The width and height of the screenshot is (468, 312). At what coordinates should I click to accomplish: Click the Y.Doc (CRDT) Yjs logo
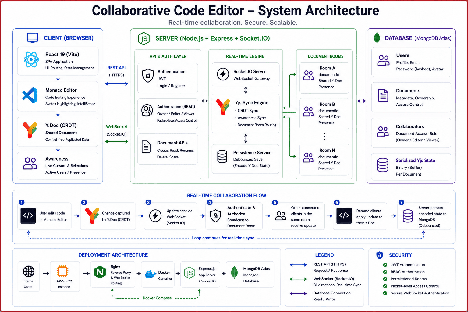(30, 130)
